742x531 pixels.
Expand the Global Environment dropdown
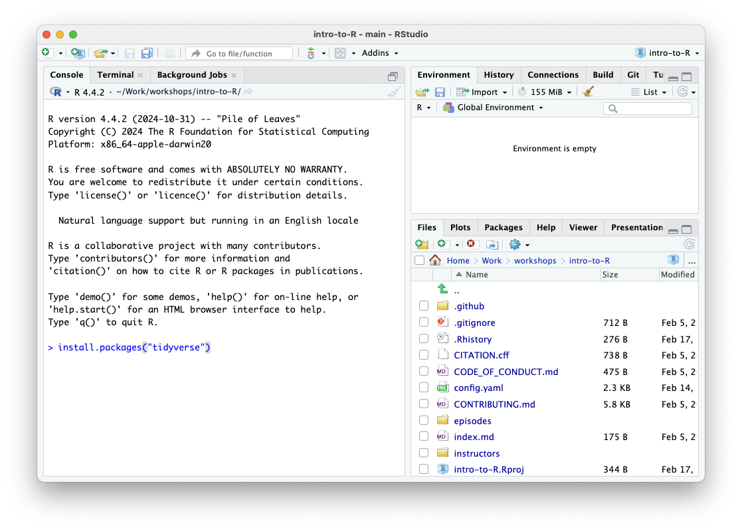[x=499, y=108]
